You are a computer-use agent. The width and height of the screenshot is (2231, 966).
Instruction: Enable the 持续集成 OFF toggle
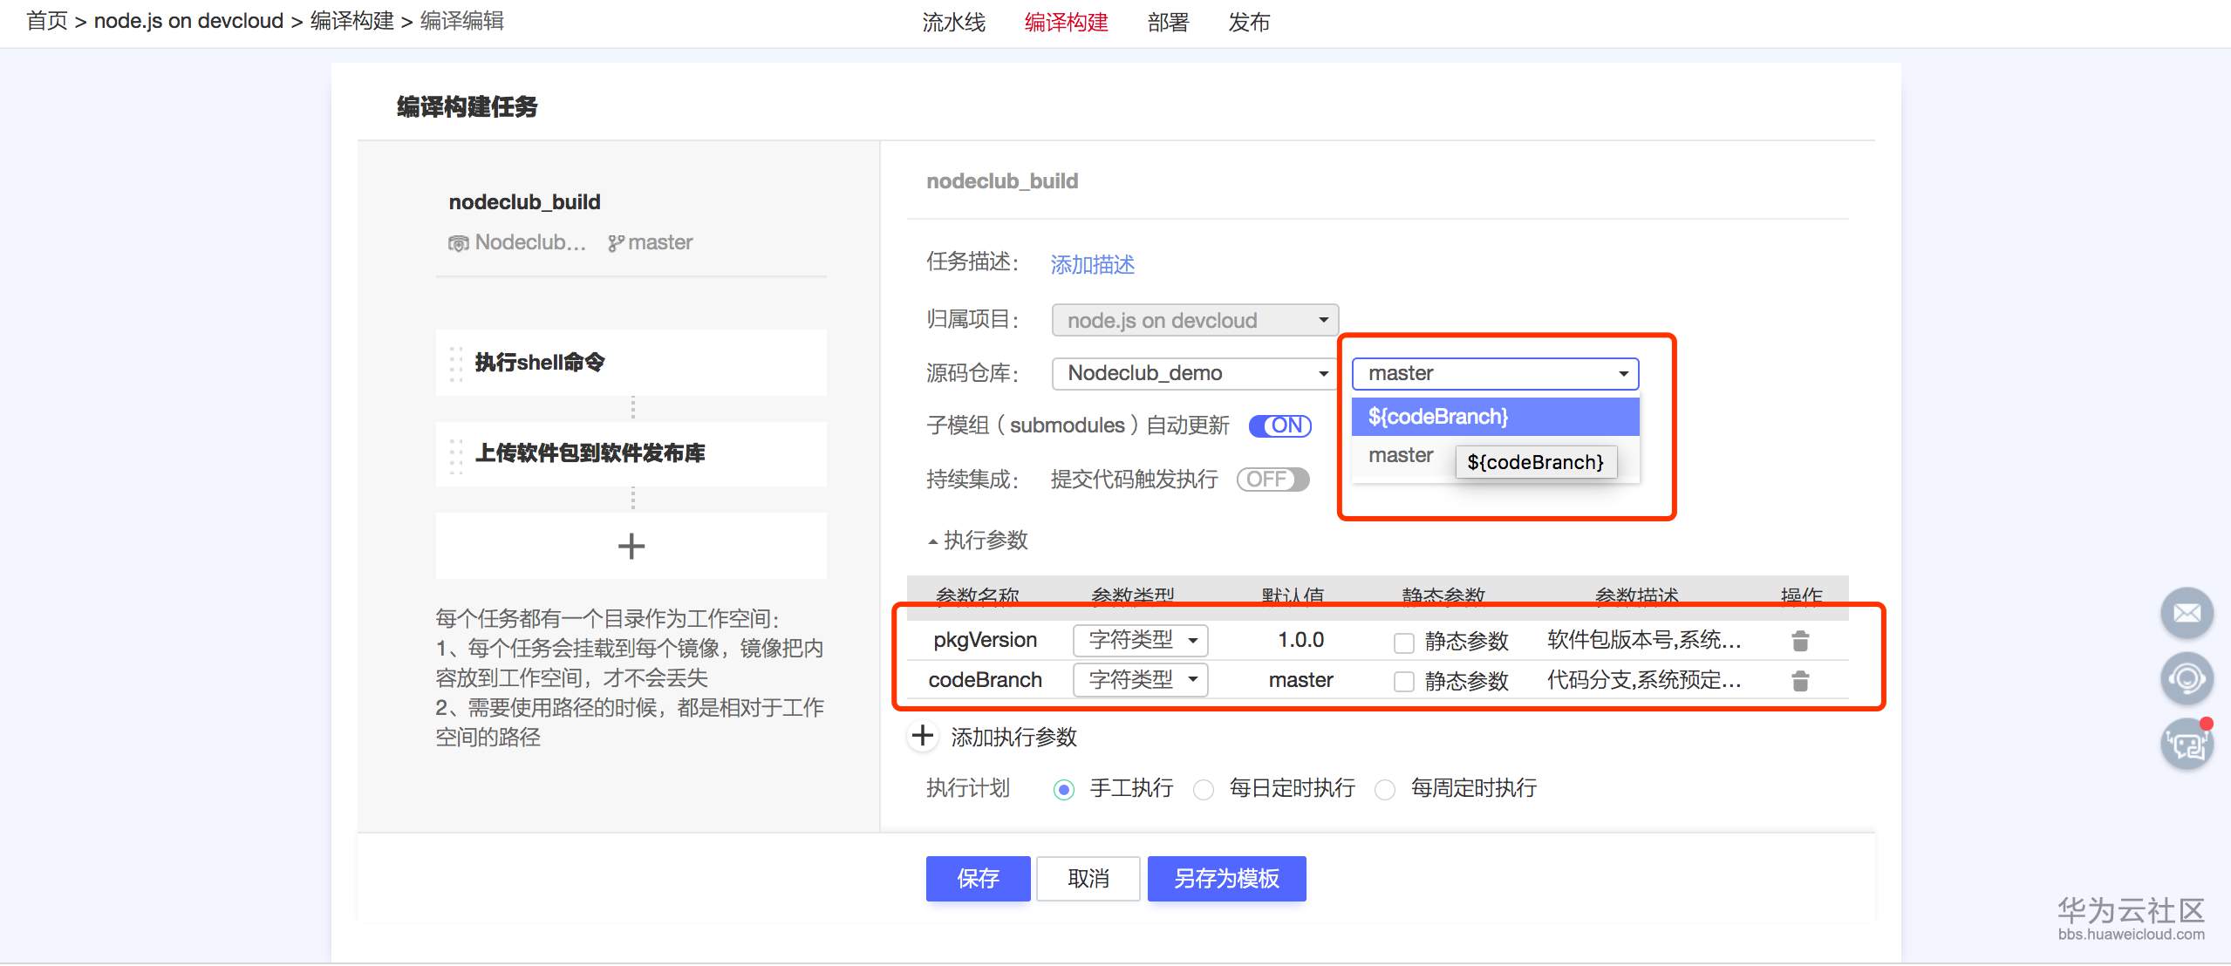tap(1273, 480)
